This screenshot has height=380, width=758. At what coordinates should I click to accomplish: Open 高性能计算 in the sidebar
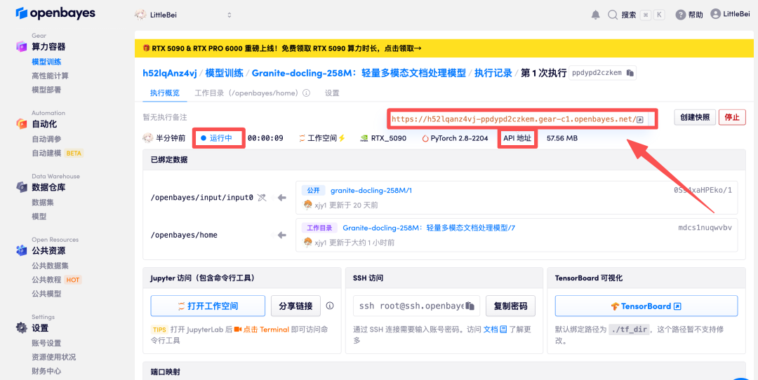[x=51, y=76]
